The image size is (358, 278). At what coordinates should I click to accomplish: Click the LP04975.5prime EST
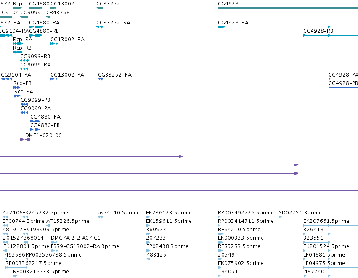tap(324, 263)
